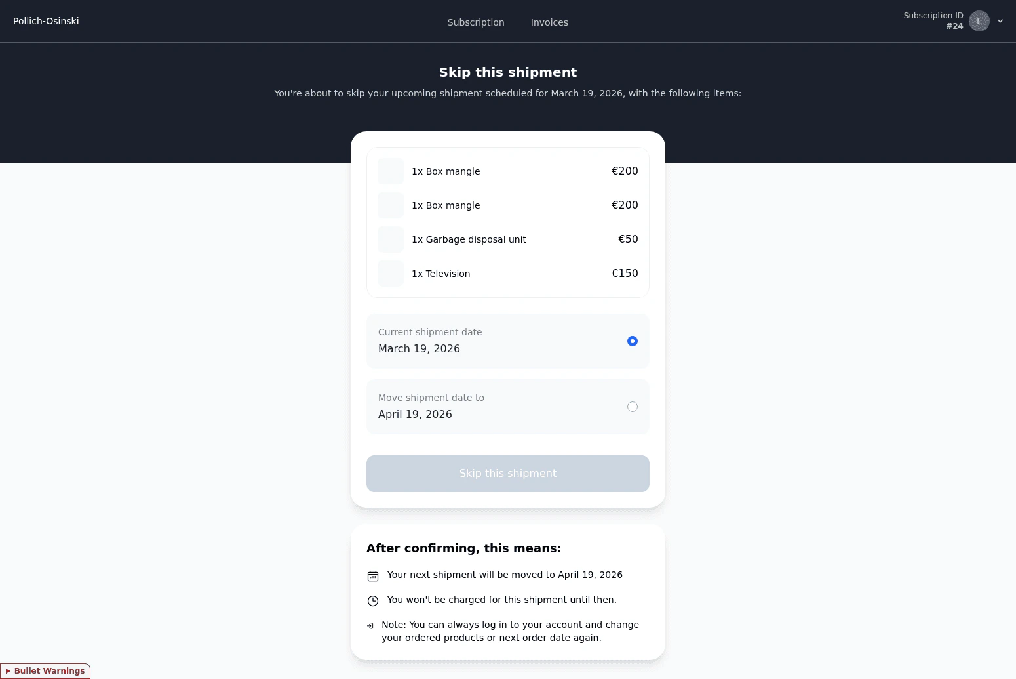
Task: Click the Pollich-Osinski brand name
Action: (x=46, y=21)
